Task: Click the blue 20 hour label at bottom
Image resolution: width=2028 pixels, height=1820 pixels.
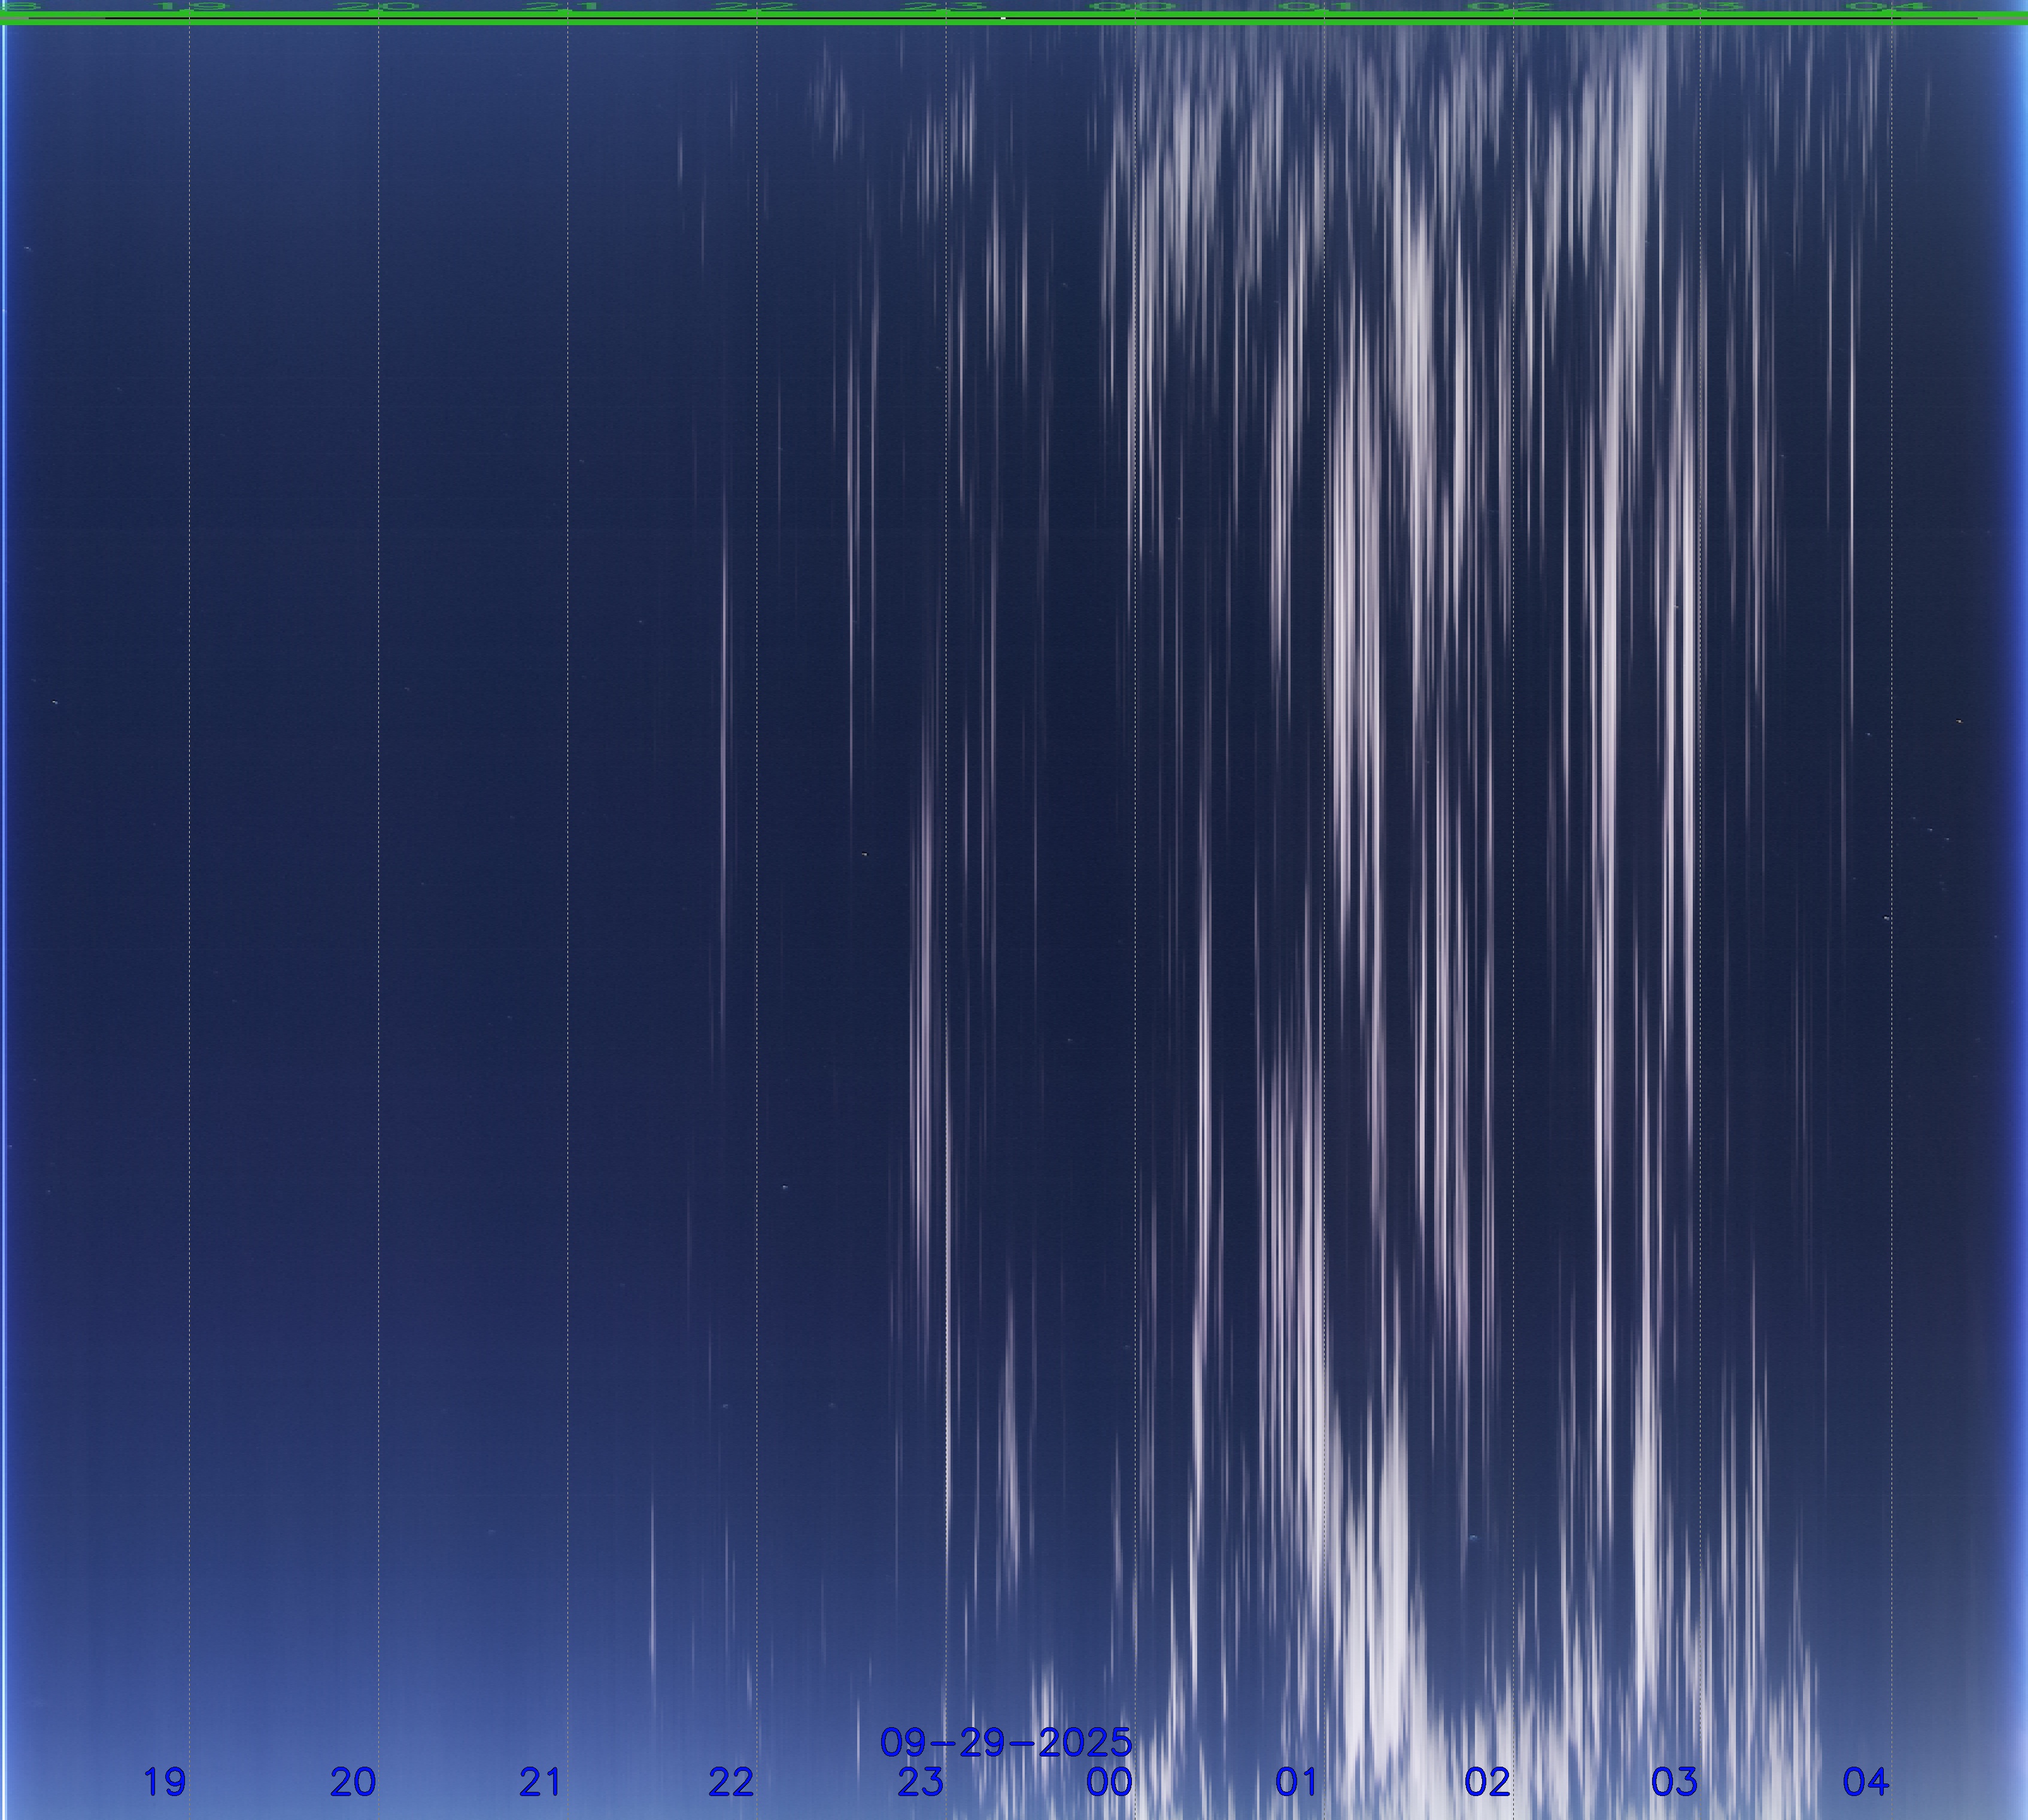Action: click(353, 1781)
